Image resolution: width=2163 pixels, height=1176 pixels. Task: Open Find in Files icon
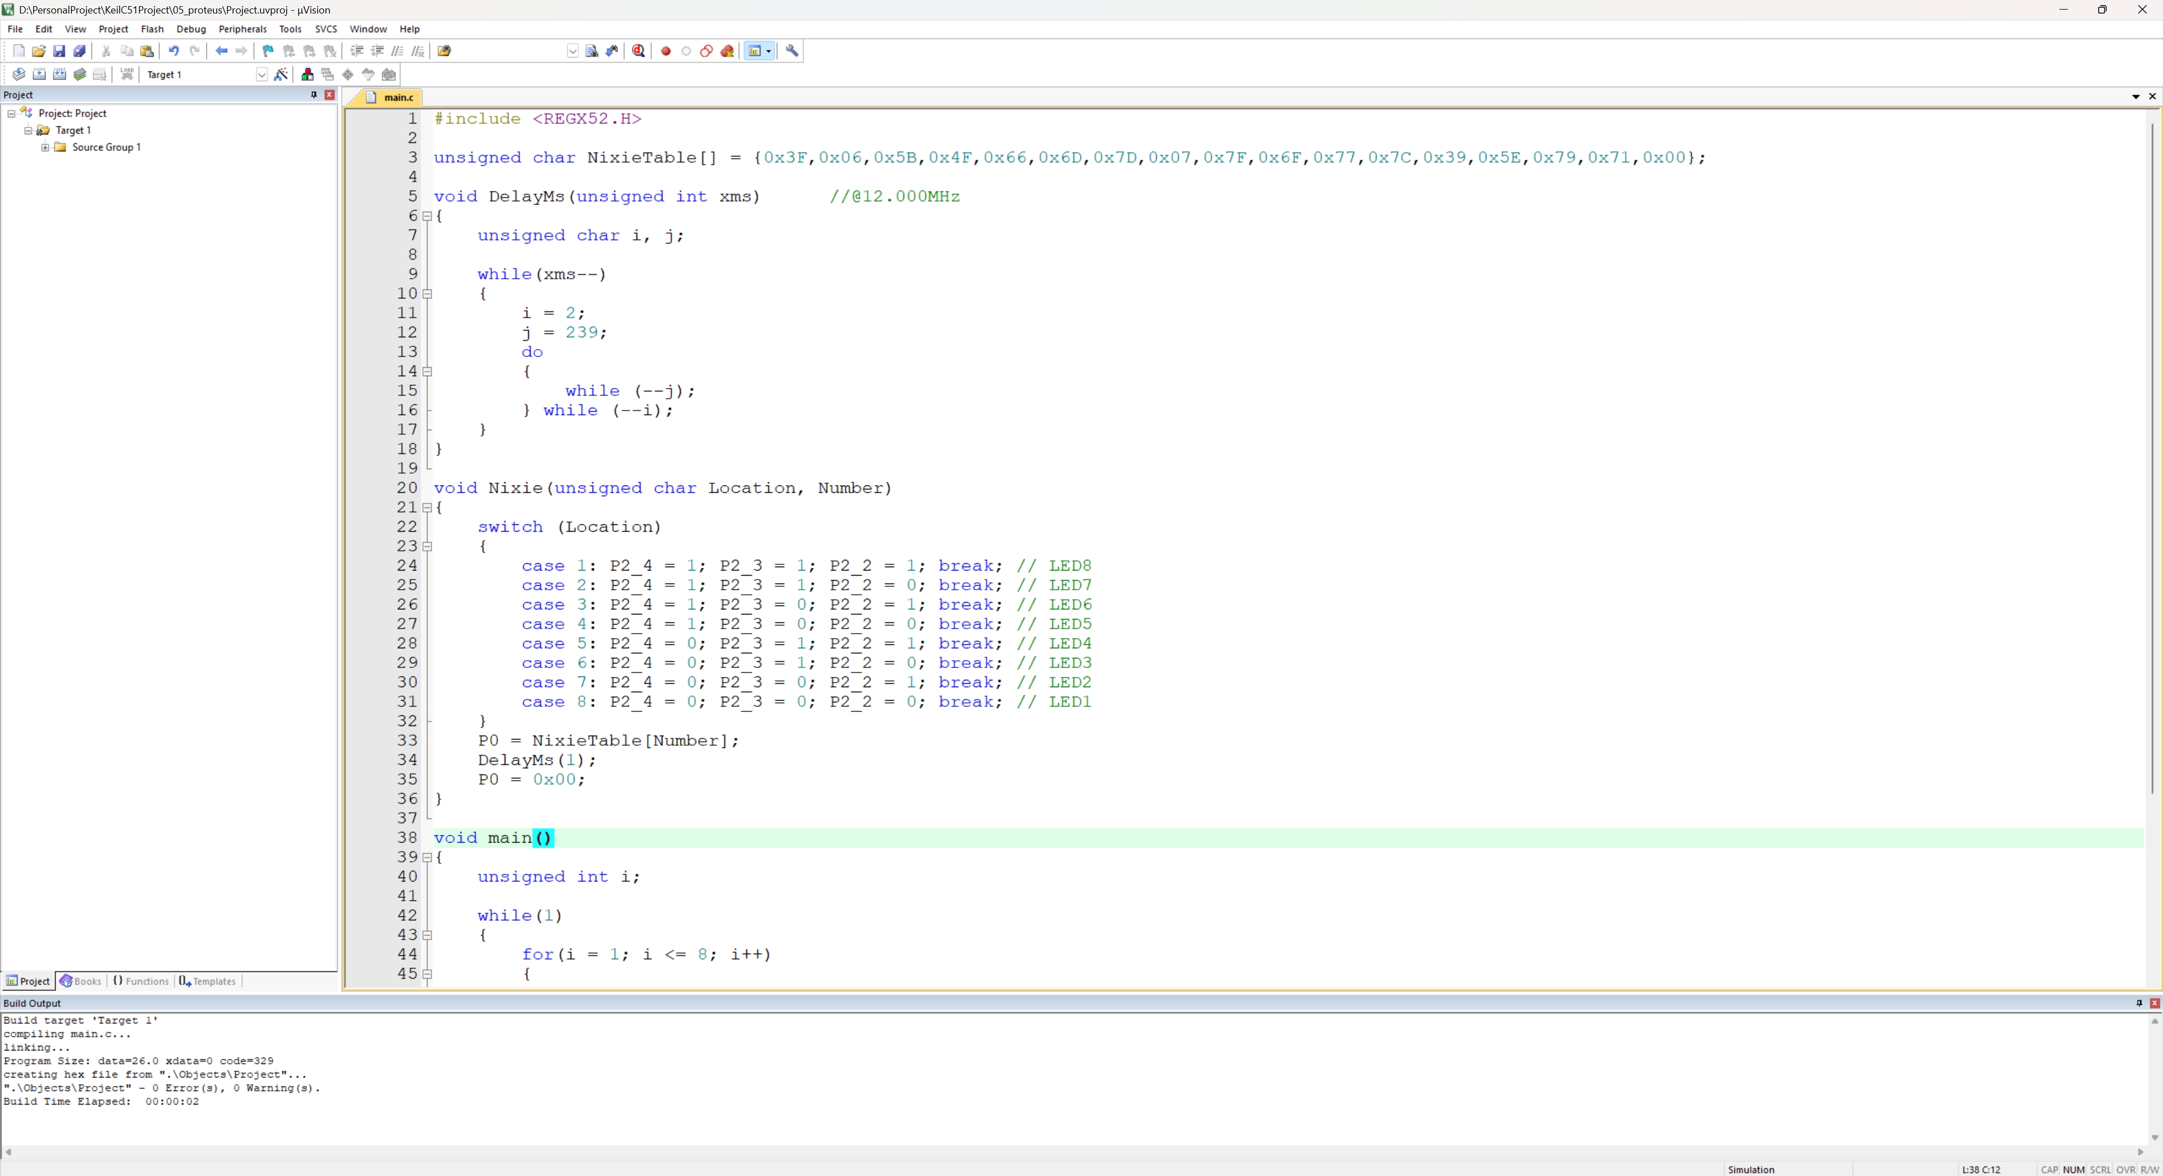pos(445,51)
